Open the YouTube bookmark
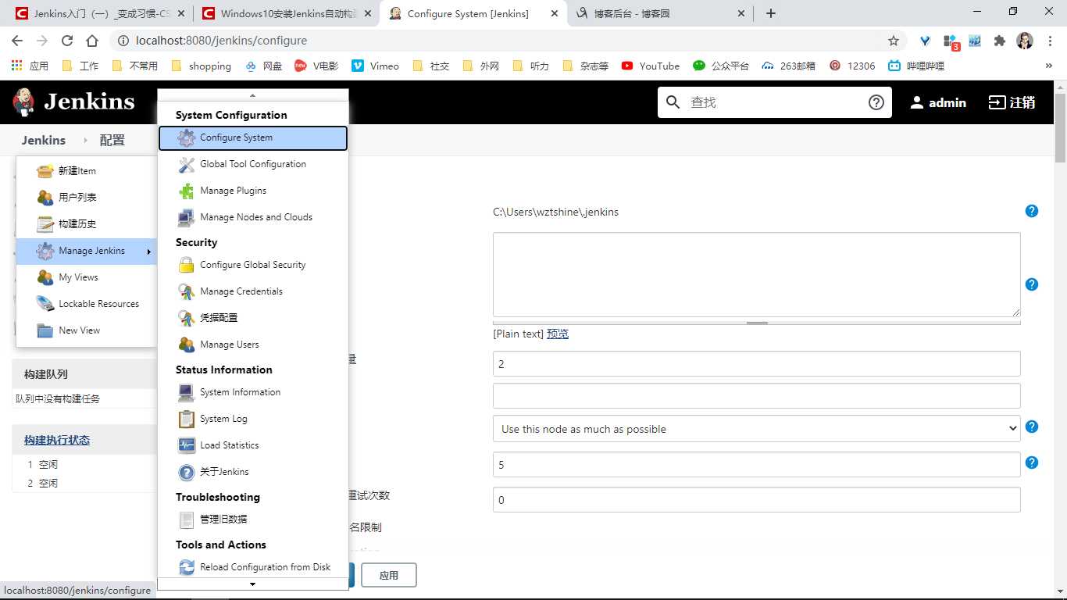 pos(651,66)
